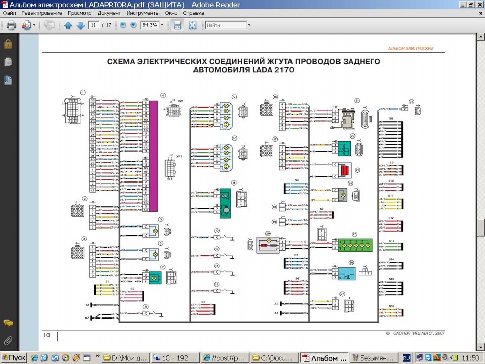Viewport: 485px width, 364px height.
Task: Switch to the #post#p... browser window
Action: click(x=225, y=358)
